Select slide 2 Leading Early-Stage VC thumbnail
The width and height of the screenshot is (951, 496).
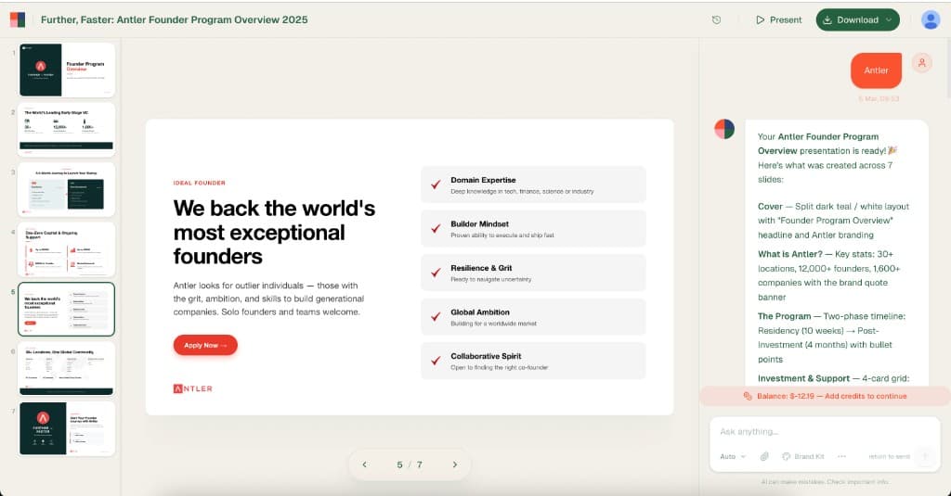pyautogui.click(x=67, y=130)
